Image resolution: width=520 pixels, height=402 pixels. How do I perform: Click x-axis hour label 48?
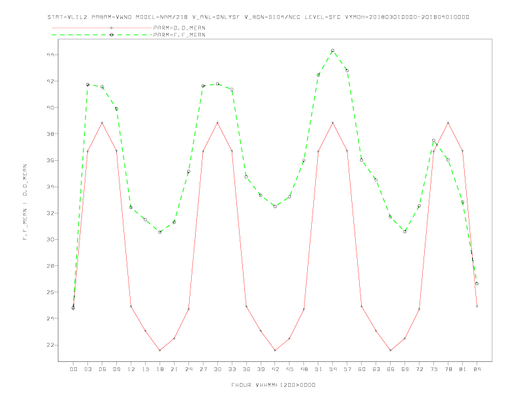(x=304, y=369)
